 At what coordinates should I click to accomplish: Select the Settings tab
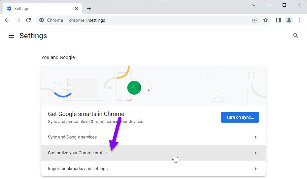point(42,9)
